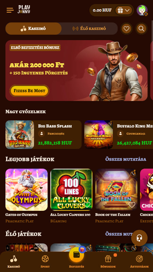Click the Fizess Be Most button
The image size is (153, 272).
click(x=29, y=91)
